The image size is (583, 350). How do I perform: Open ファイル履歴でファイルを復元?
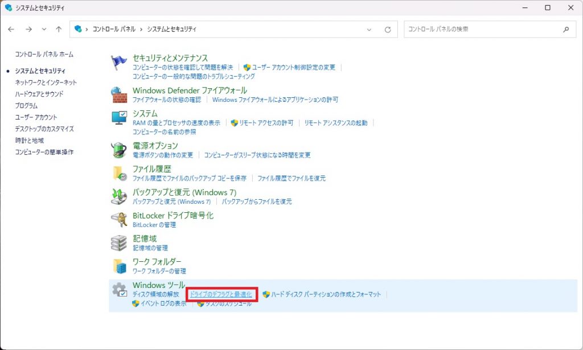pos(291,178)
